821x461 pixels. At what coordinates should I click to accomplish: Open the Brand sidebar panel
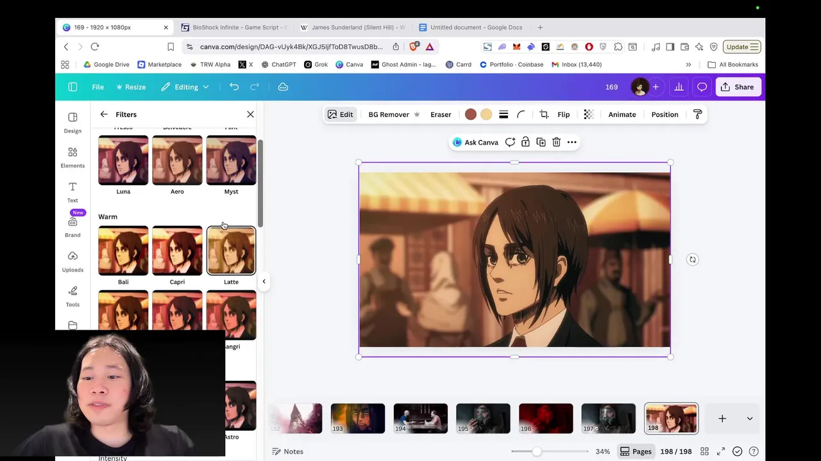click(x=72, y=227)
